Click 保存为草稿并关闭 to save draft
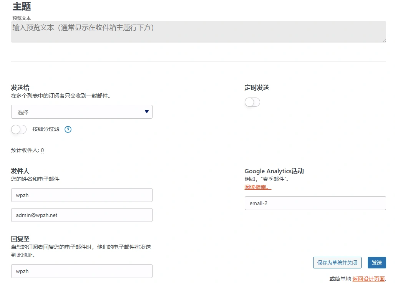The height and width of the screenshot is (283, 395). coord(337,263)
